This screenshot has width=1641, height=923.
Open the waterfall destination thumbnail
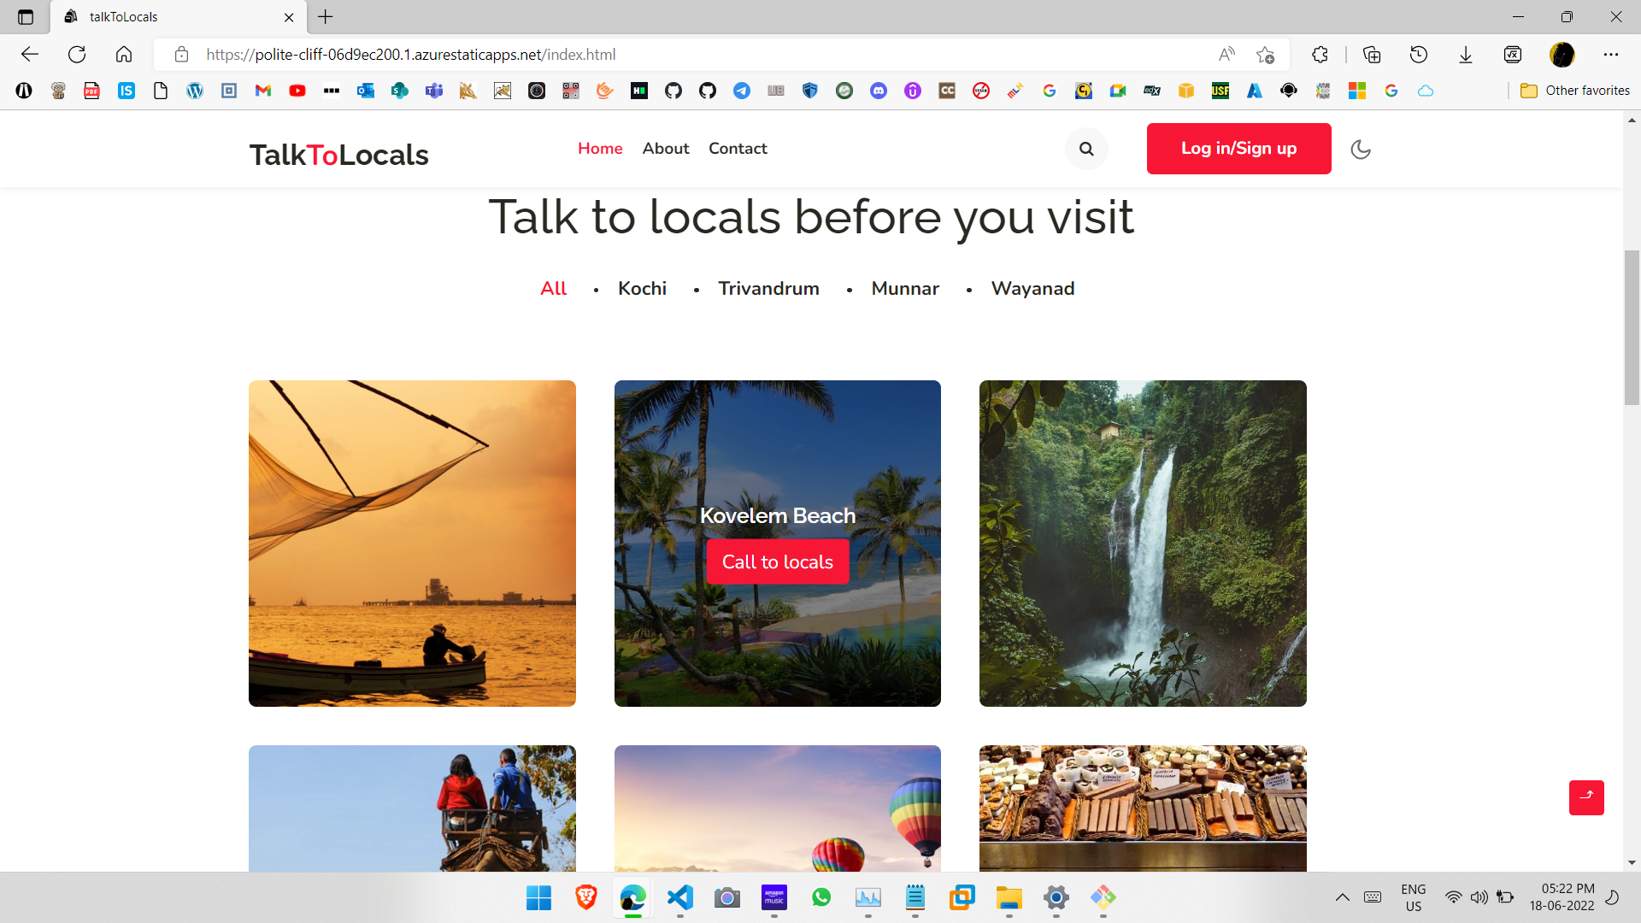pyautogui.click(x=1142, y=544)
